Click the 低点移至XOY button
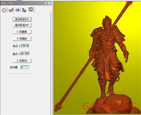The height and width of the screenshot is (115, 141). coord(22,19)
